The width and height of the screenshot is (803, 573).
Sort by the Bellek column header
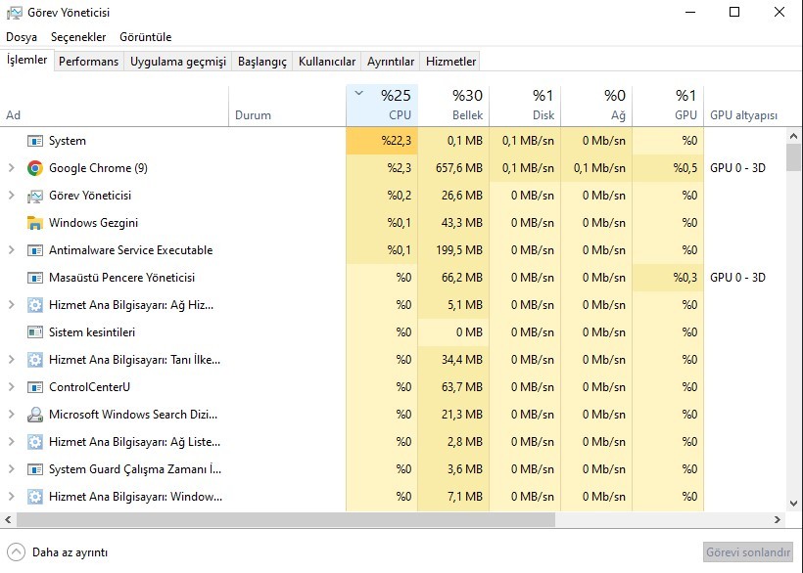pyautogui.click(x=453, y=106)
